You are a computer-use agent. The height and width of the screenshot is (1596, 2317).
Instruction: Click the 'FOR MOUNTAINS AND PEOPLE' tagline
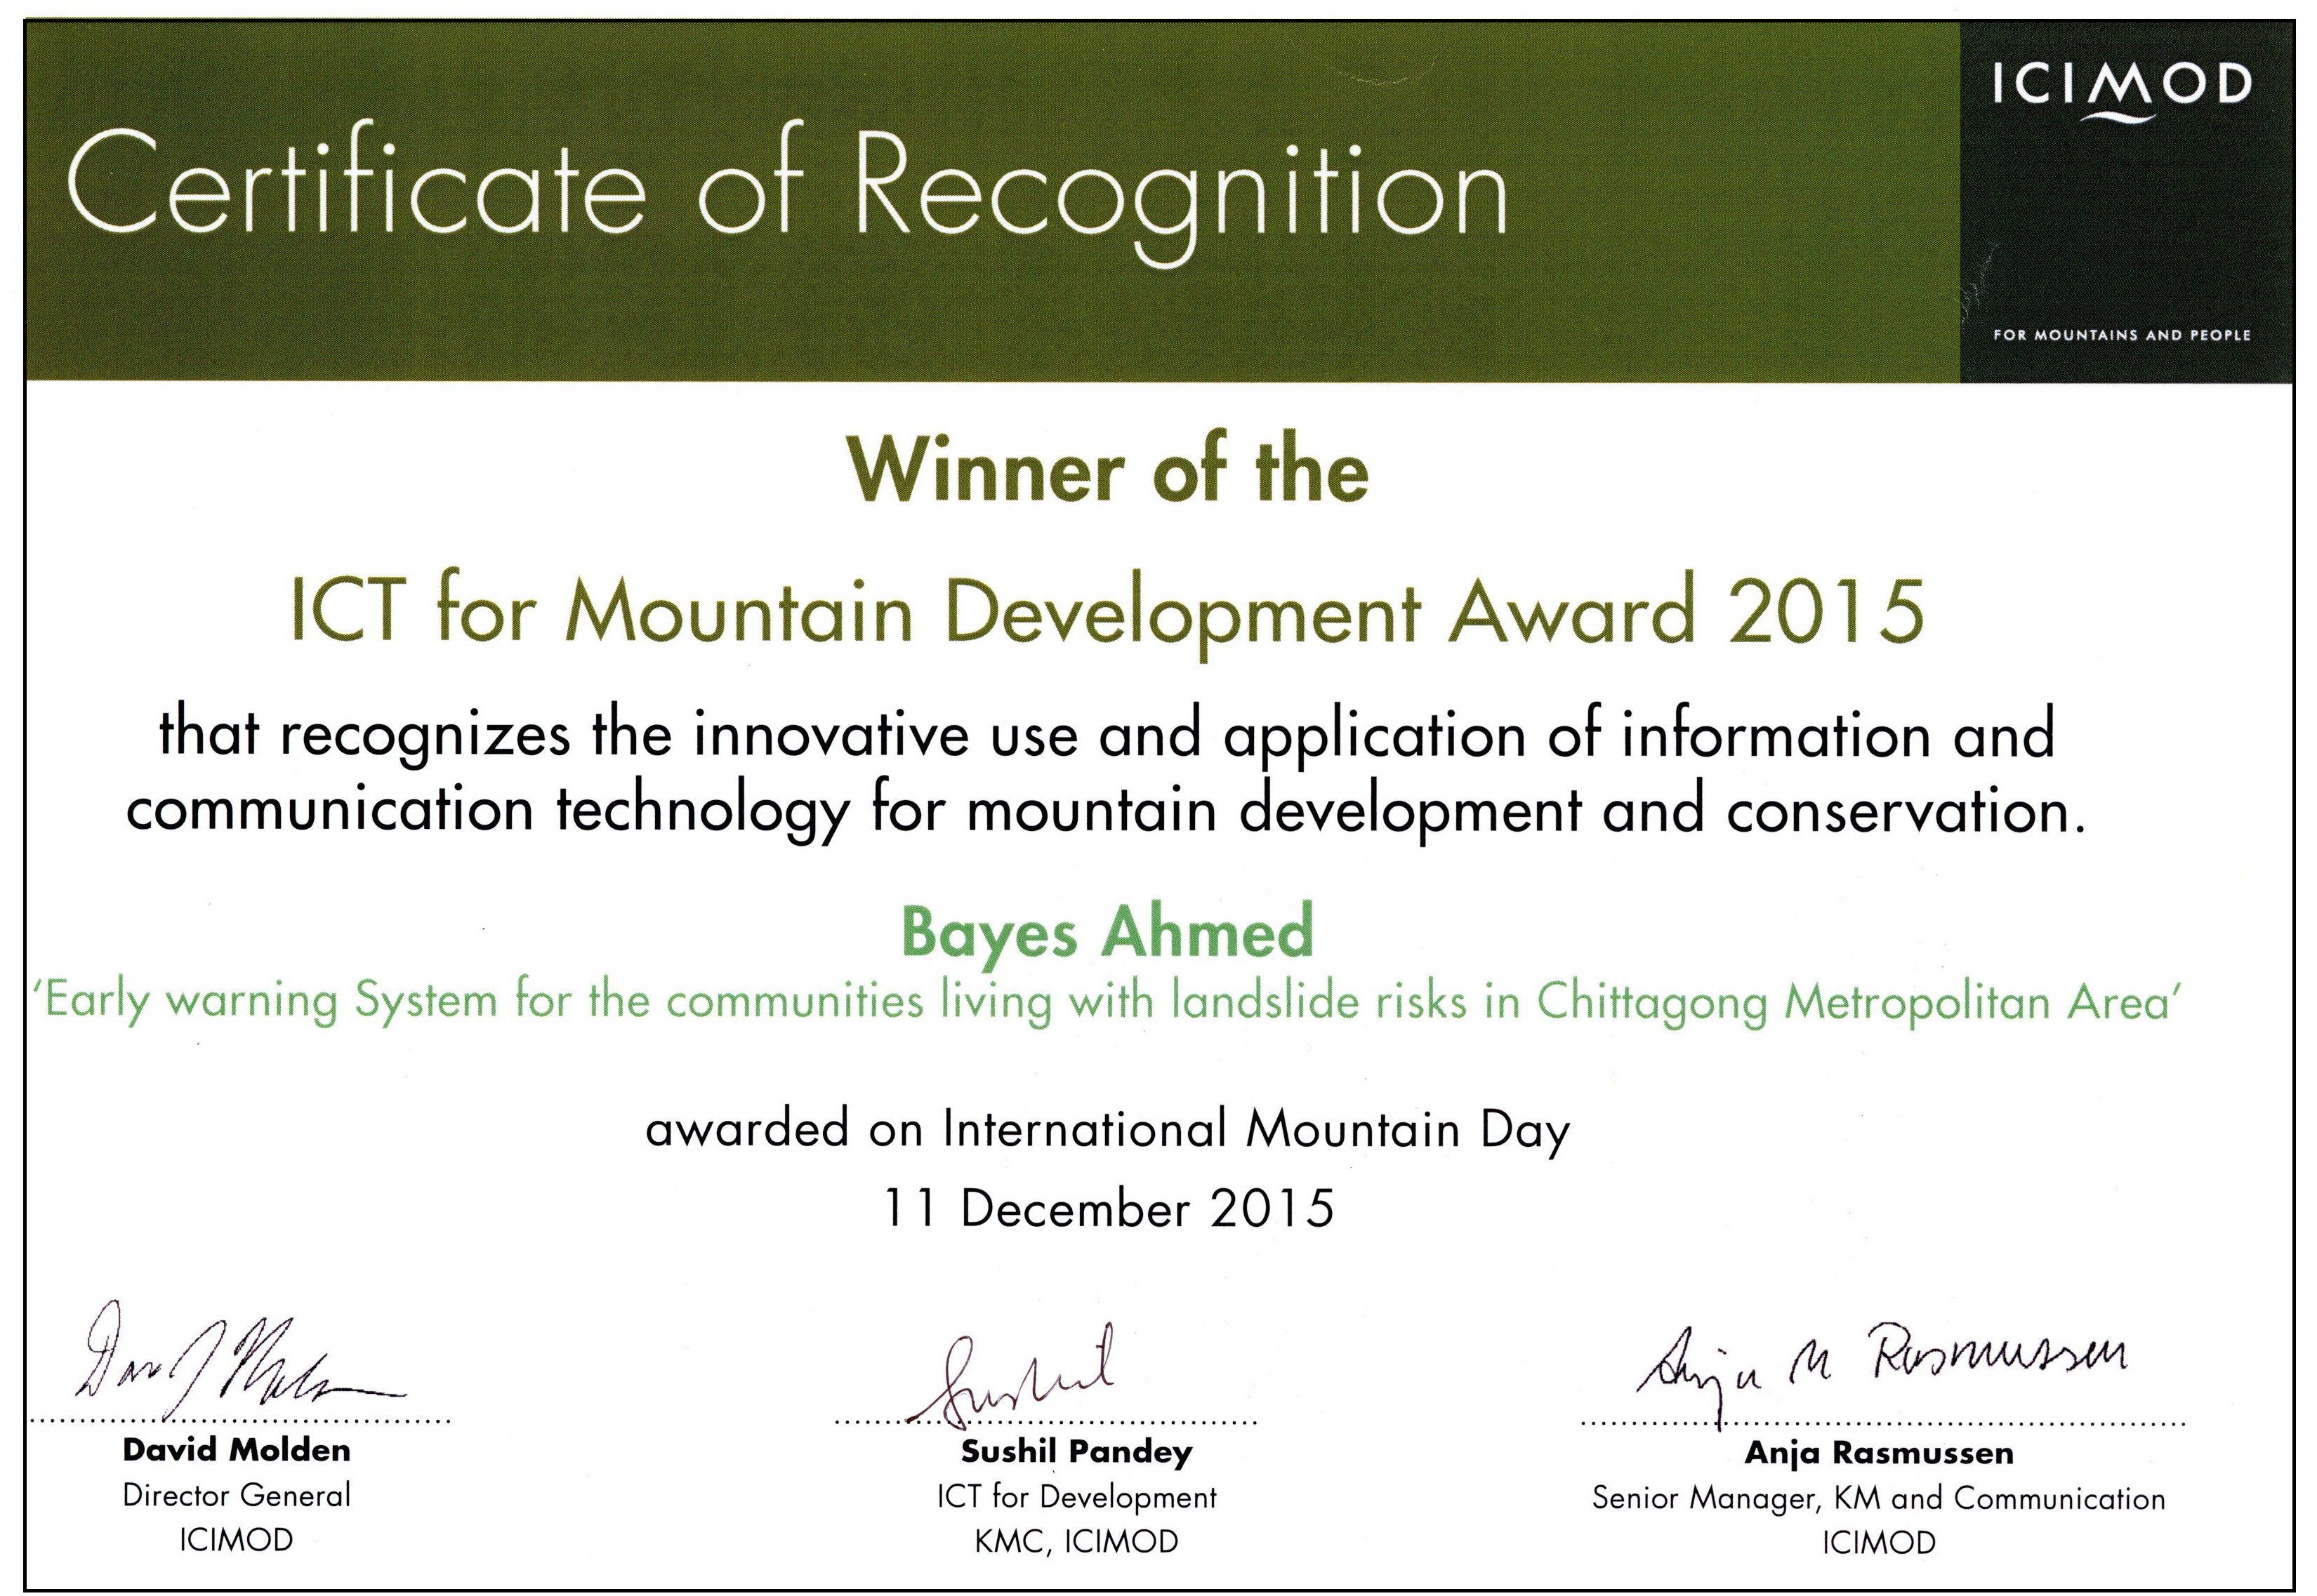tap(2121, 335)
